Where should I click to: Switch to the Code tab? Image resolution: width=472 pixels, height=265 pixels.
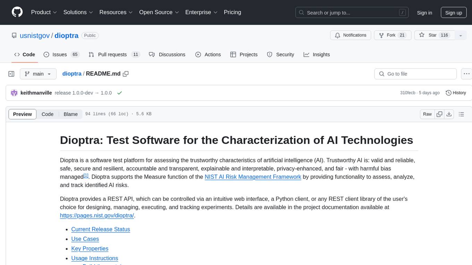point(25,54)
